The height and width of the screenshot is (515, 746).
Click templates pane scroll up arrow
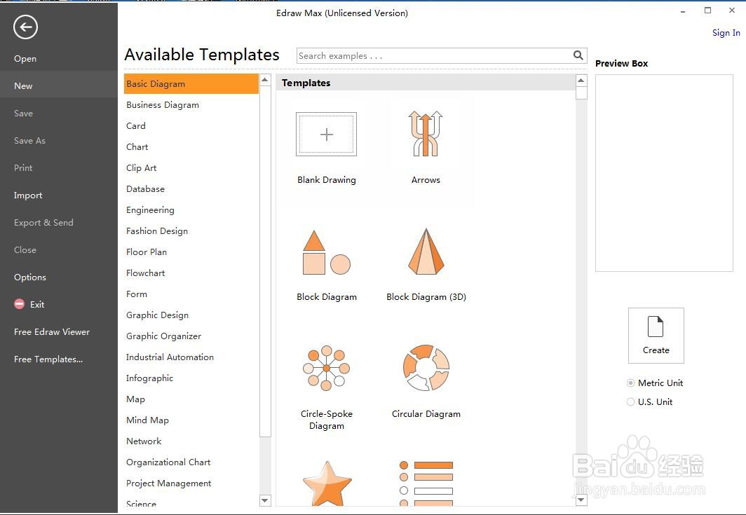tap(581, 81)
